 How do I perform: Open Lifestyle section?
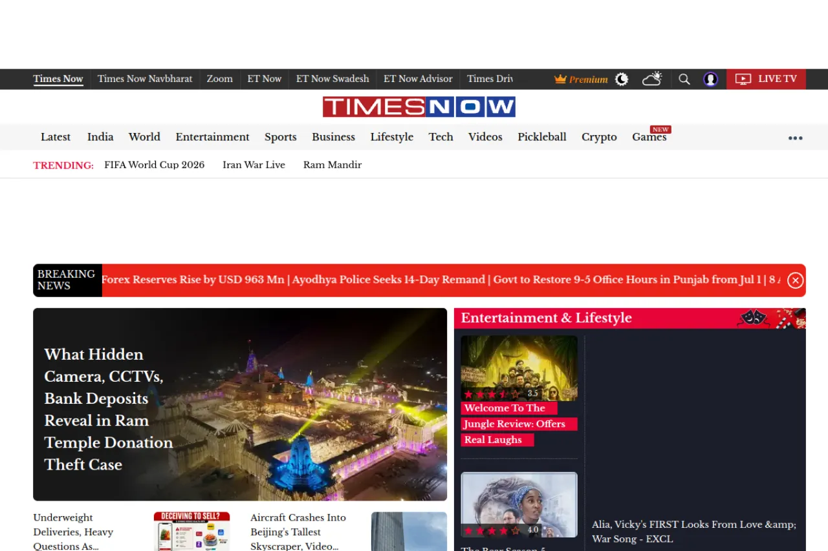pos(391,137)
